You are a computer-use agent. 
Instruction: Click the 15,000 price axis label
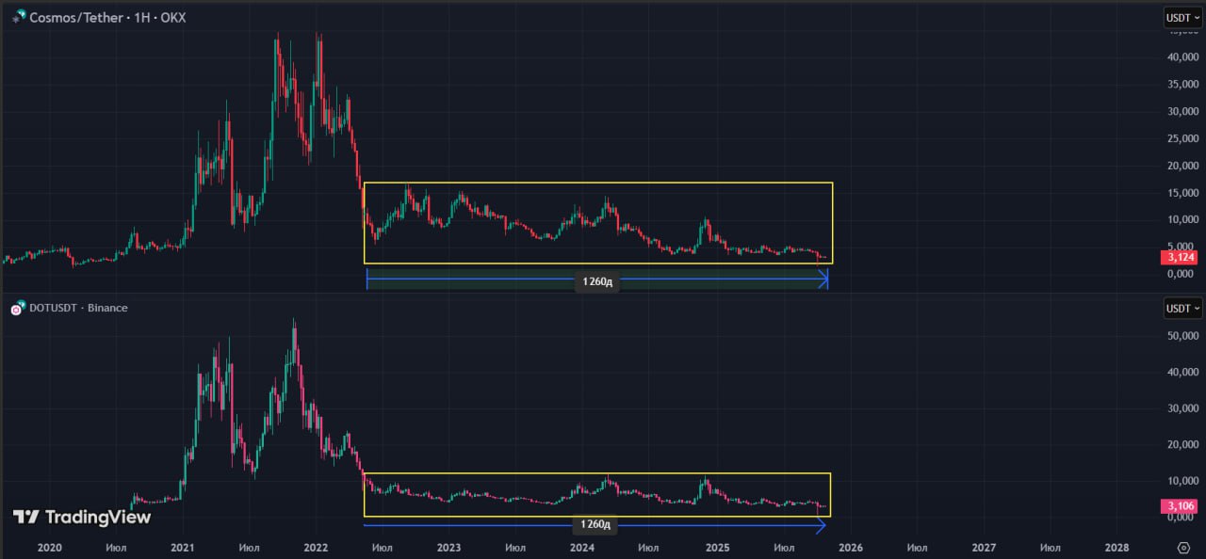pos(1184,193)
